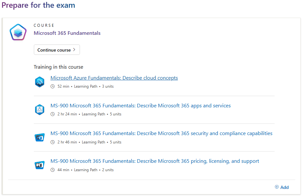Screen dimensions: 302x196
Task: Open Describe Microsoft 365 security and compliance capabilities
Action: pyautogui.click(x=161, y=133)
